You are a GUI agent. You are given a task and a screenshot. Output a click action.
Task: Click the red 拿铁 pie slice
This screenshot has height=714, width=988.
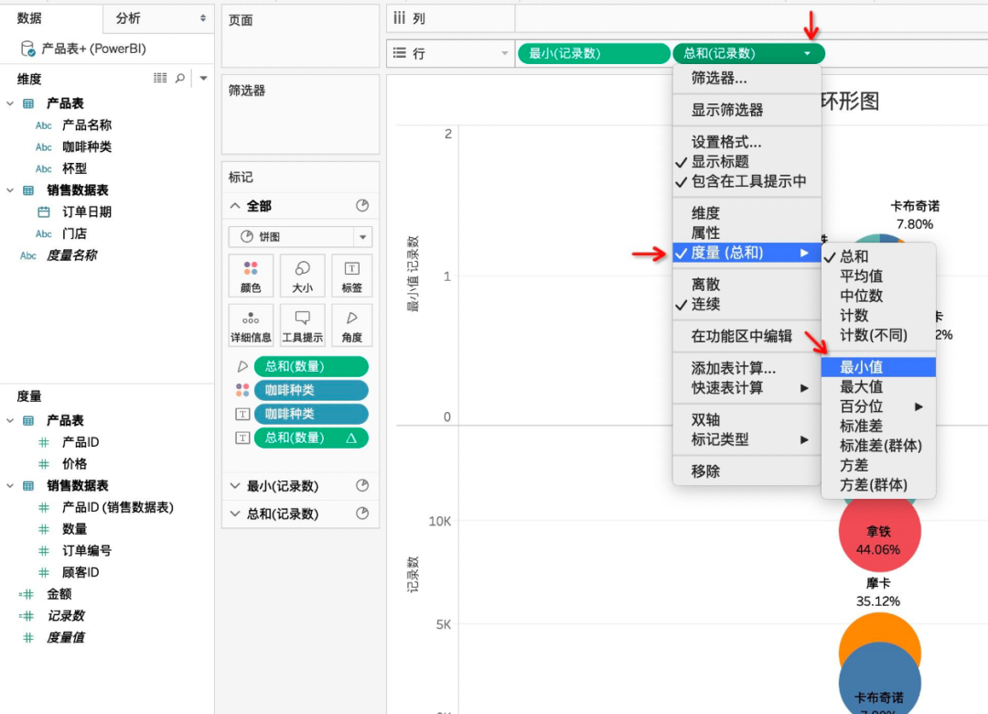[878, 531]
